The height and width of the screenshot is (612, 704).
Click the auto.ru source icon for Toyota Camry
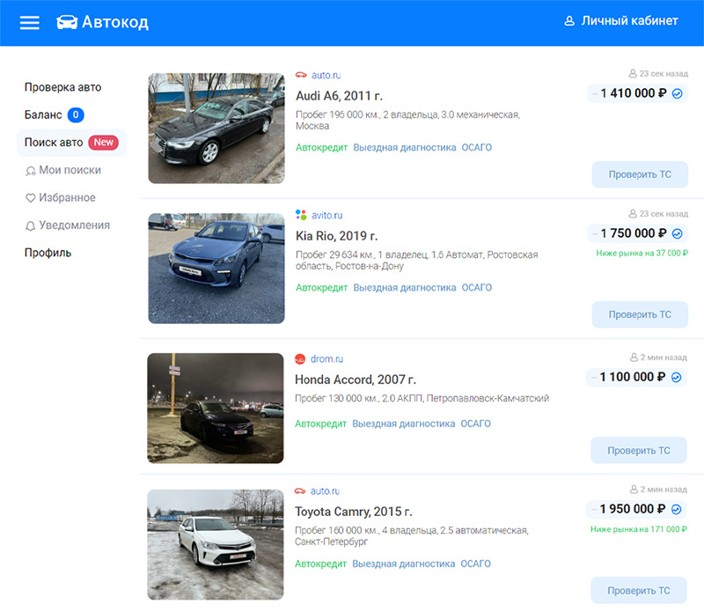coord(300,490)
